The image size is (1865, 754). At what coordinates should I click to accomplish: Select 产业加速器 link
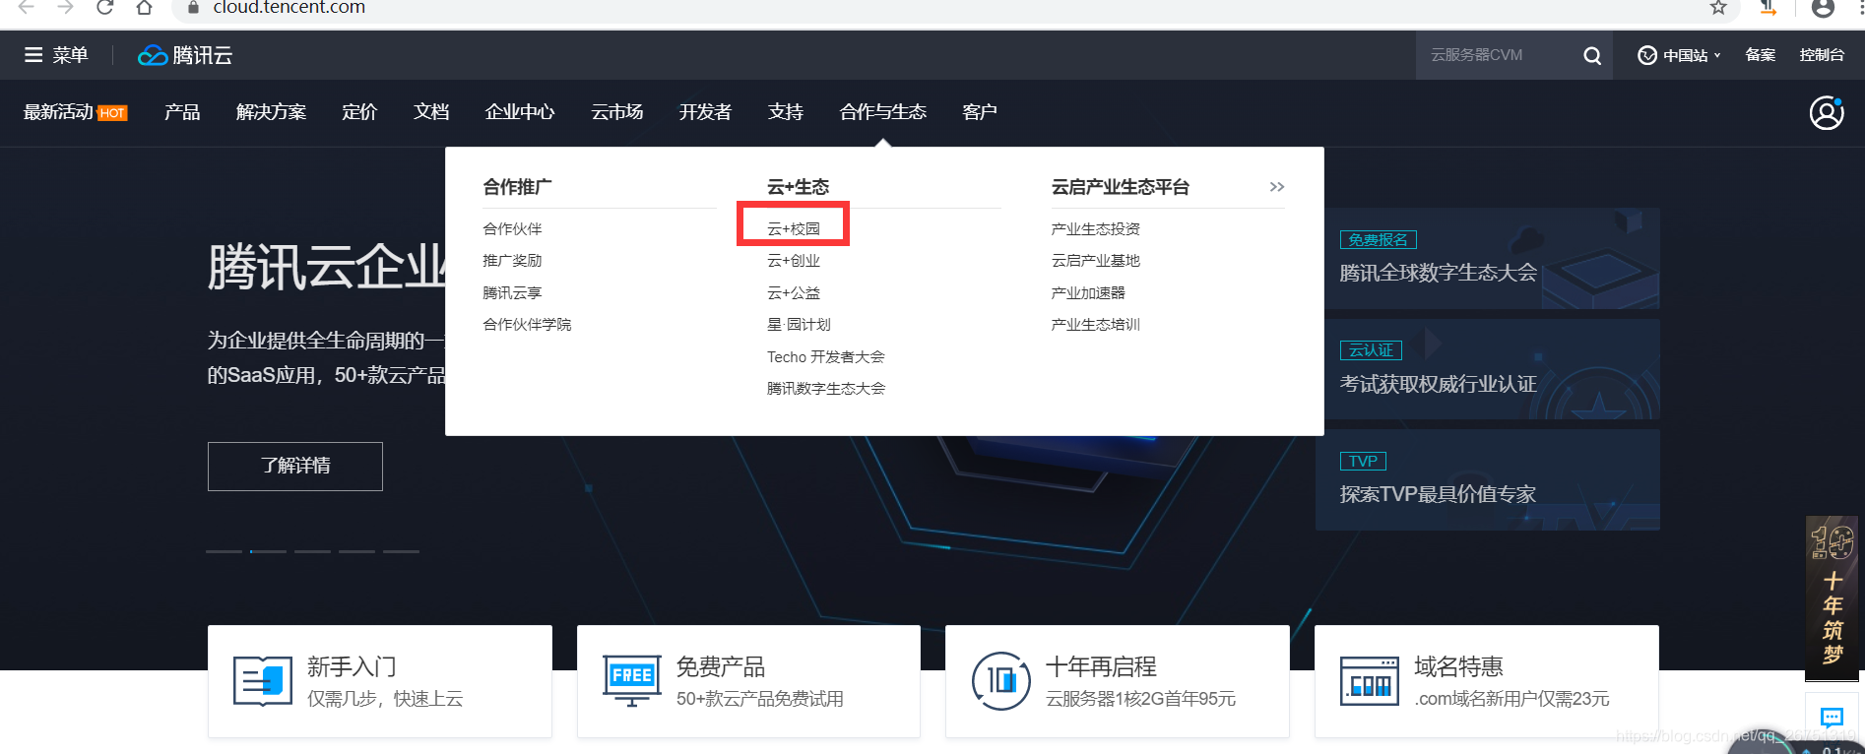1088,293
